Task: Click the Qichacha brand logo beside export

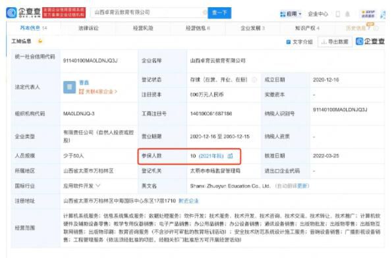Action: pyautogui.click(x=370, y=41)
